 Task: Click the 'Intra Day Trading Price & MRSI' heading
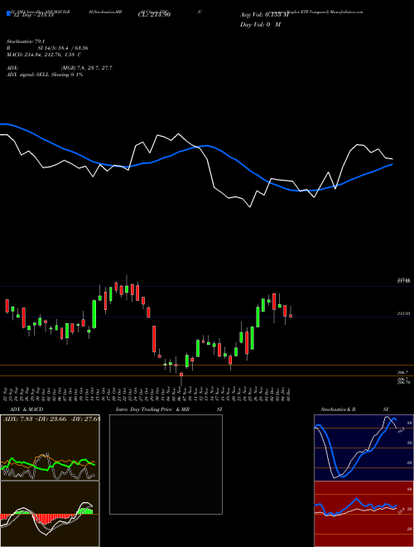point(169,409)
